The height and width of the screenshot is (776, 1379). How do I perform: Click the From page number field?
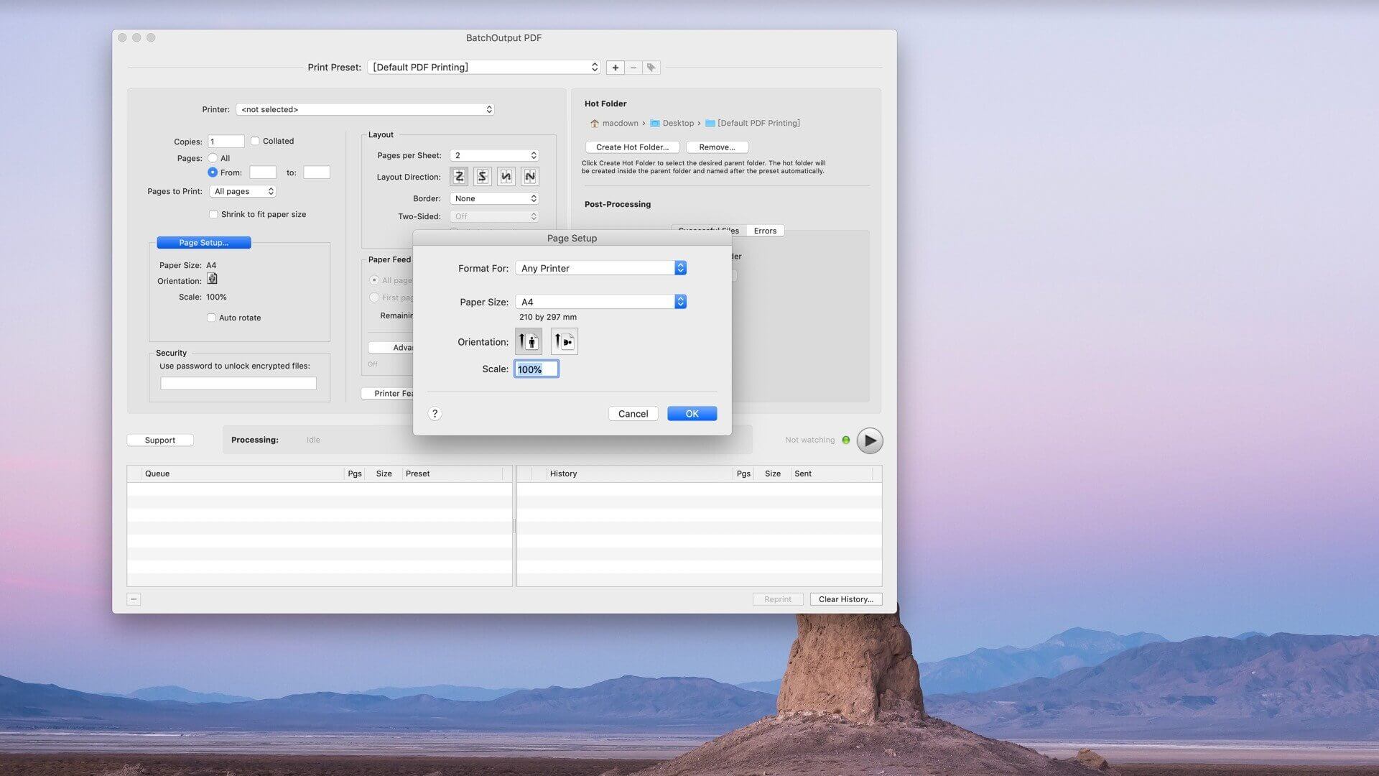[x=262, y=172]
